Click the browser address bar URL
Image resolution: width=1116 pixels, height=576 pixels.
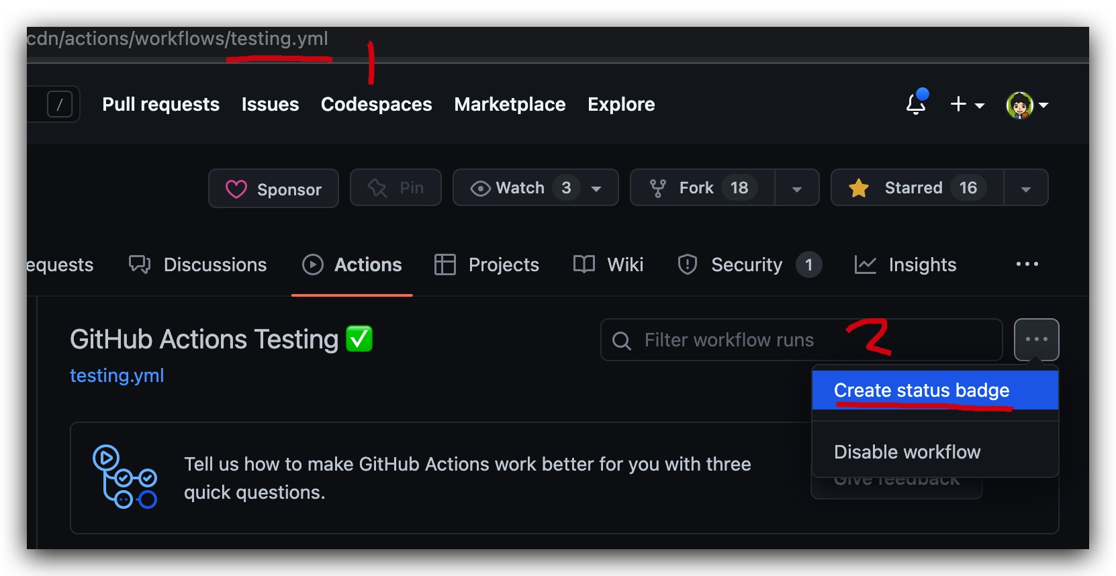pyautogui.click(x=177, y=39)
